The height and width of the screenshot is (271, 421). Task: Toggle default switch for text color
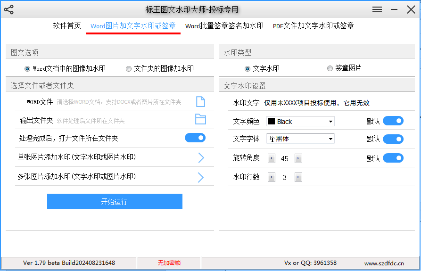tap(393, 121)
